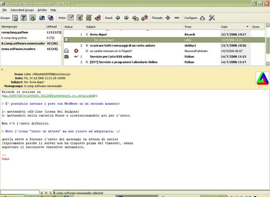Image resolution: width=270 pixels, height=197 pixels.
Task: Collapse the 'Invia dopo!' thread
Action: (x=87, y=34)
